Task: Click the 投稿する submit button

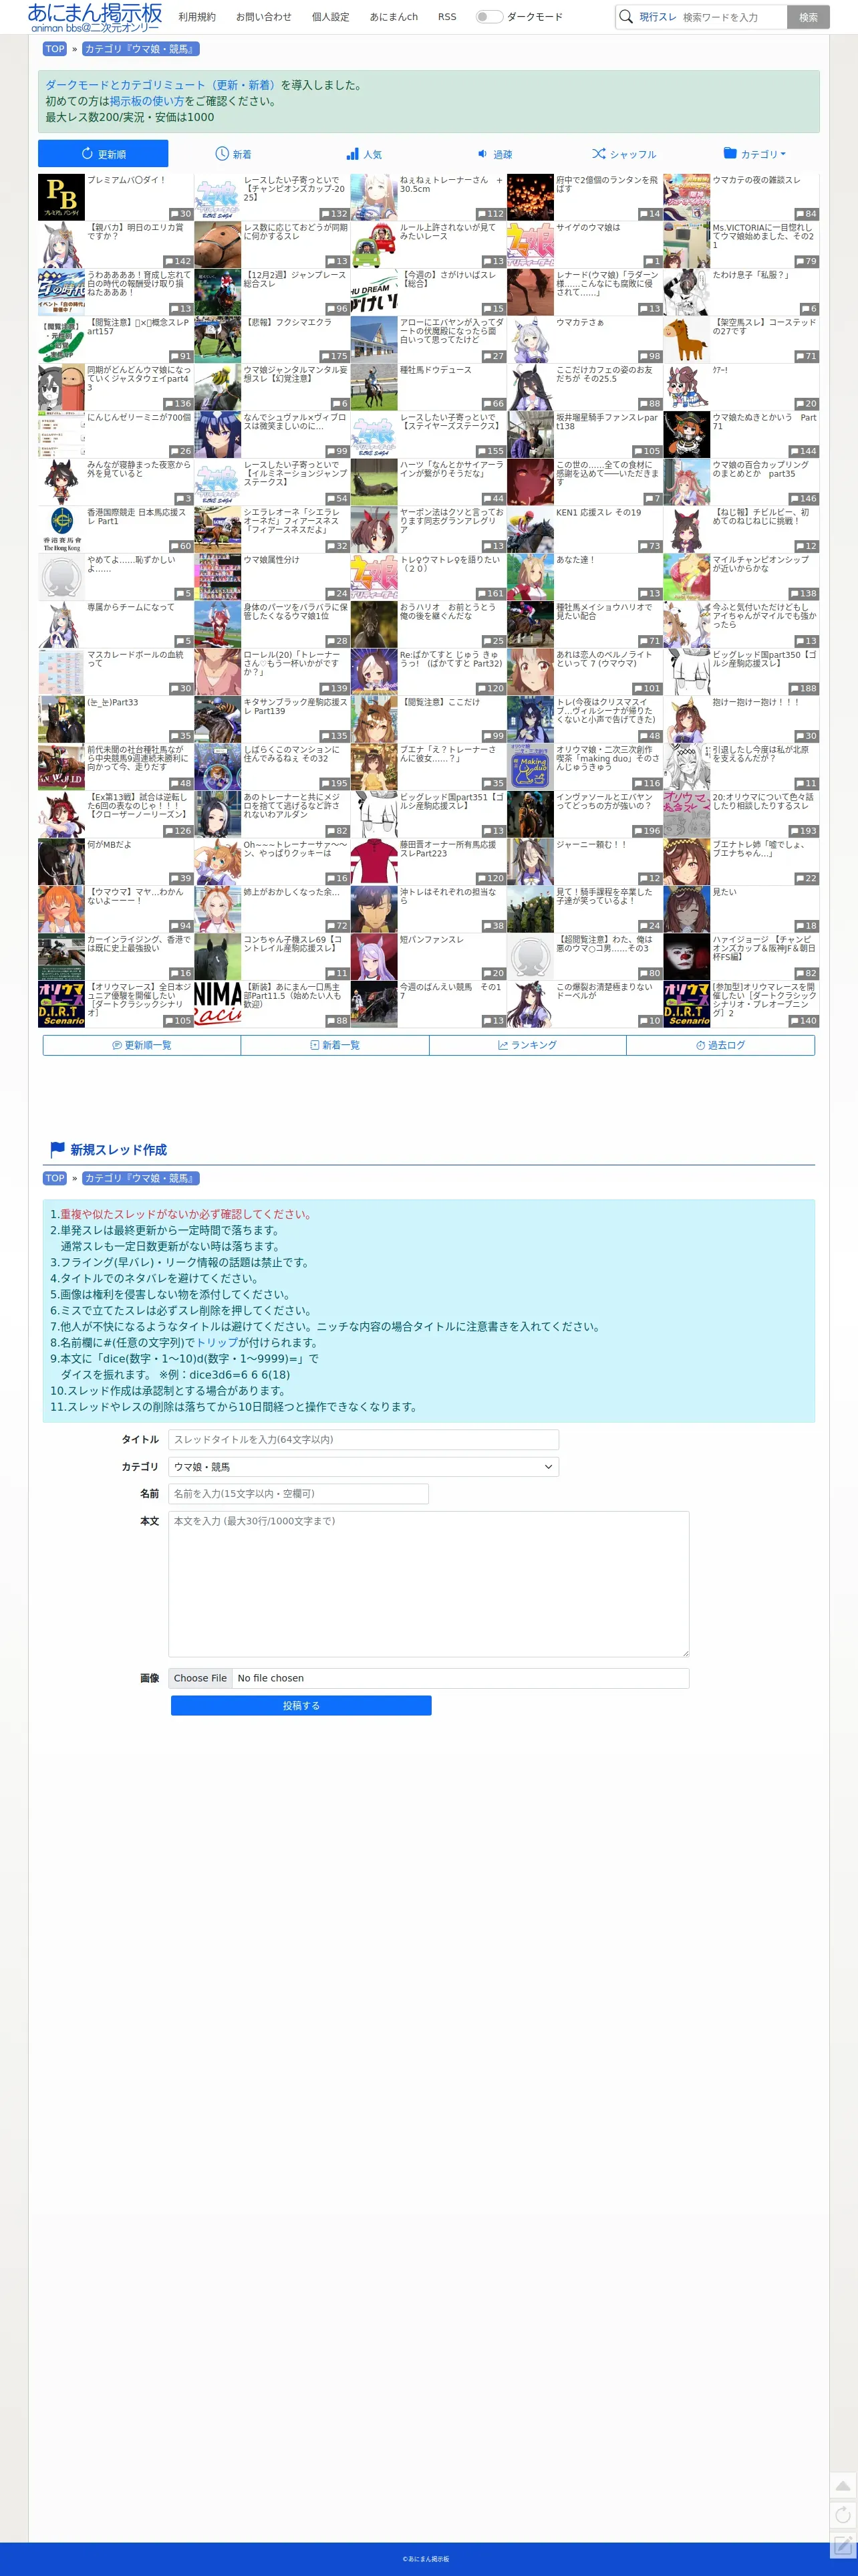Action: click(x=301, y=1706)
